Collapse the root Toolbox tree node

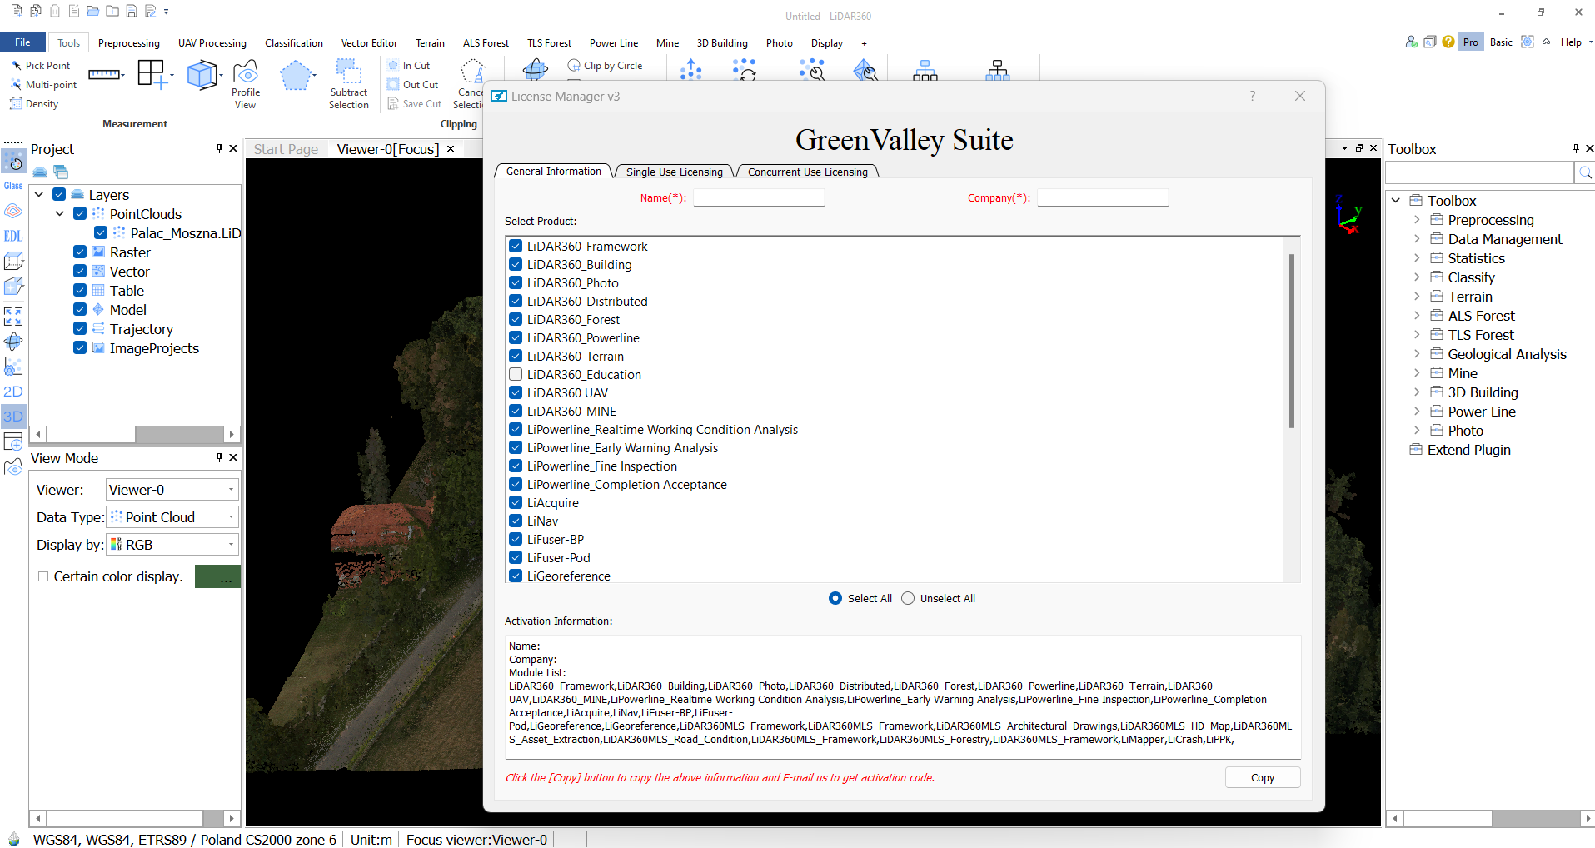click(1396, 201)
